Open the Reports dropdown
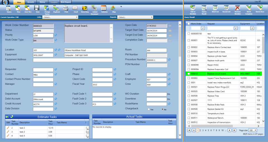The image size is (268, 142). click(135, 17)
